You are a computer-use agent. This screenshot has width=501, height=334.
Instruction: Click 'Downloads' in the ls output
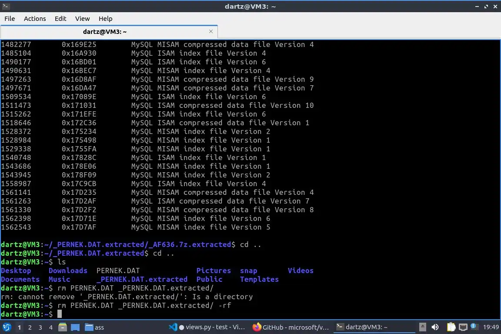[68, 271]
